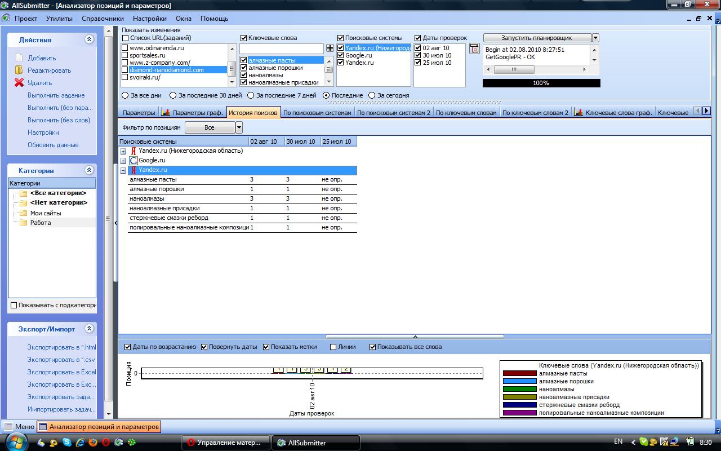Click the red X Удалить icon

19,82
